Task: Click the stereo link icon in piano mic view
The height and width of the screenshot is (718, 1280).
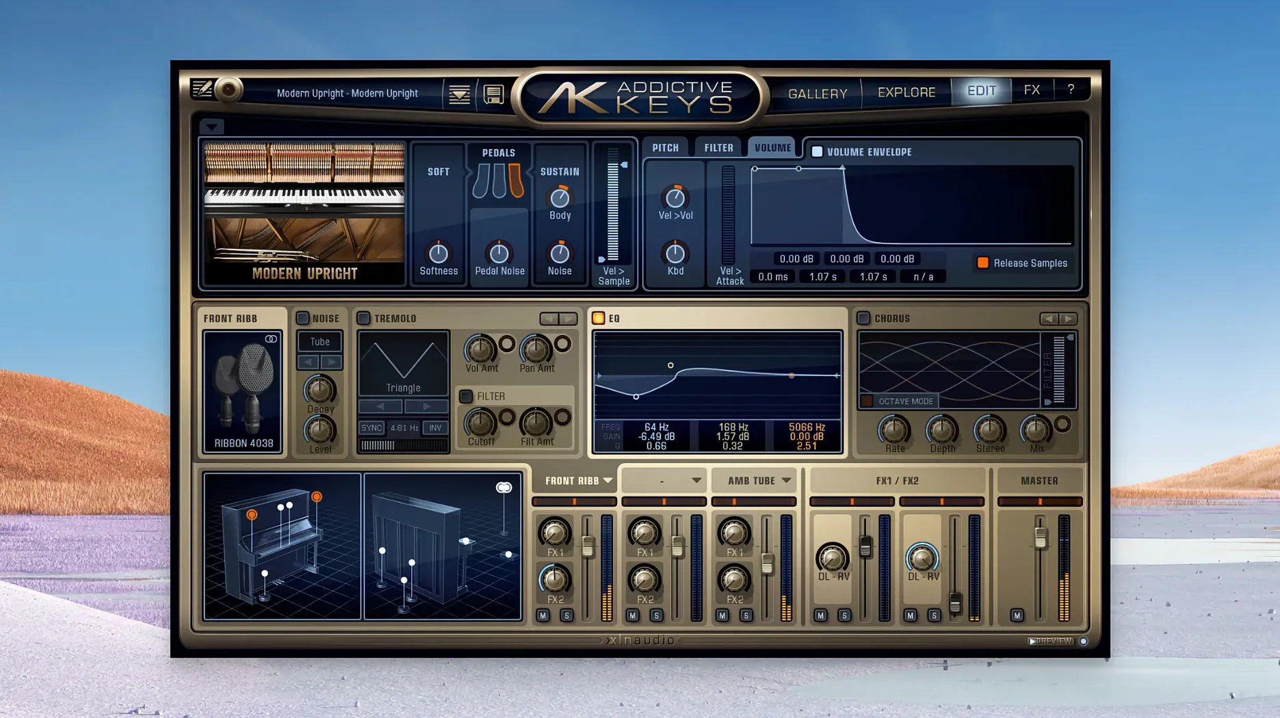Action: point(504,488)
